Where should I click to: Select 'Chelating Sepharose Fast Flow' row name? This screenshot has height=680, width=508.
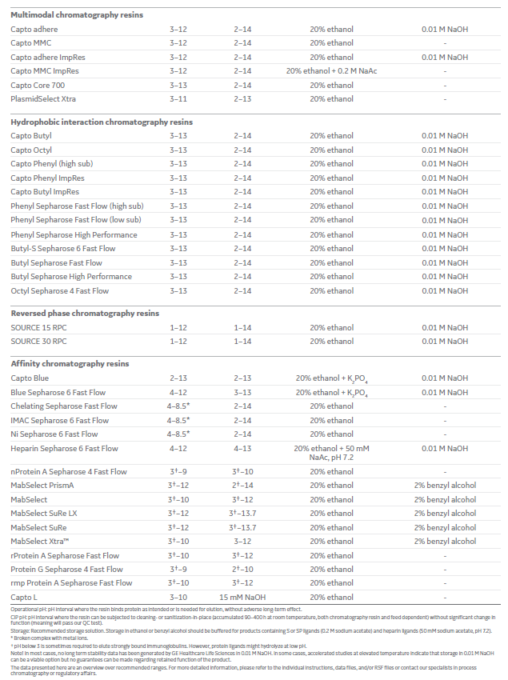tap(64, 406)
